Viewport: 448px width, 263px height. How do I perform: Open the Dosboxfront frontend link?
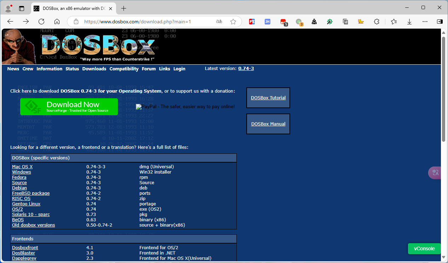coord(25,248)
